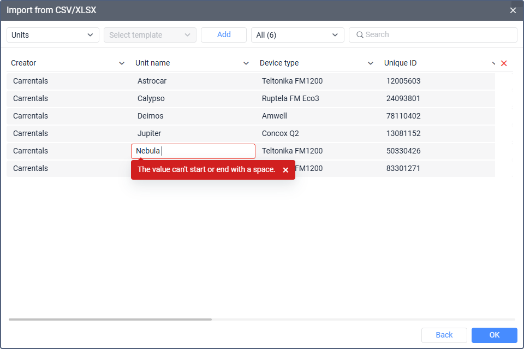Viewport: 524px width, 349px height.
Task: Confirm import with the OK button
Action: [x=494, y=335]
